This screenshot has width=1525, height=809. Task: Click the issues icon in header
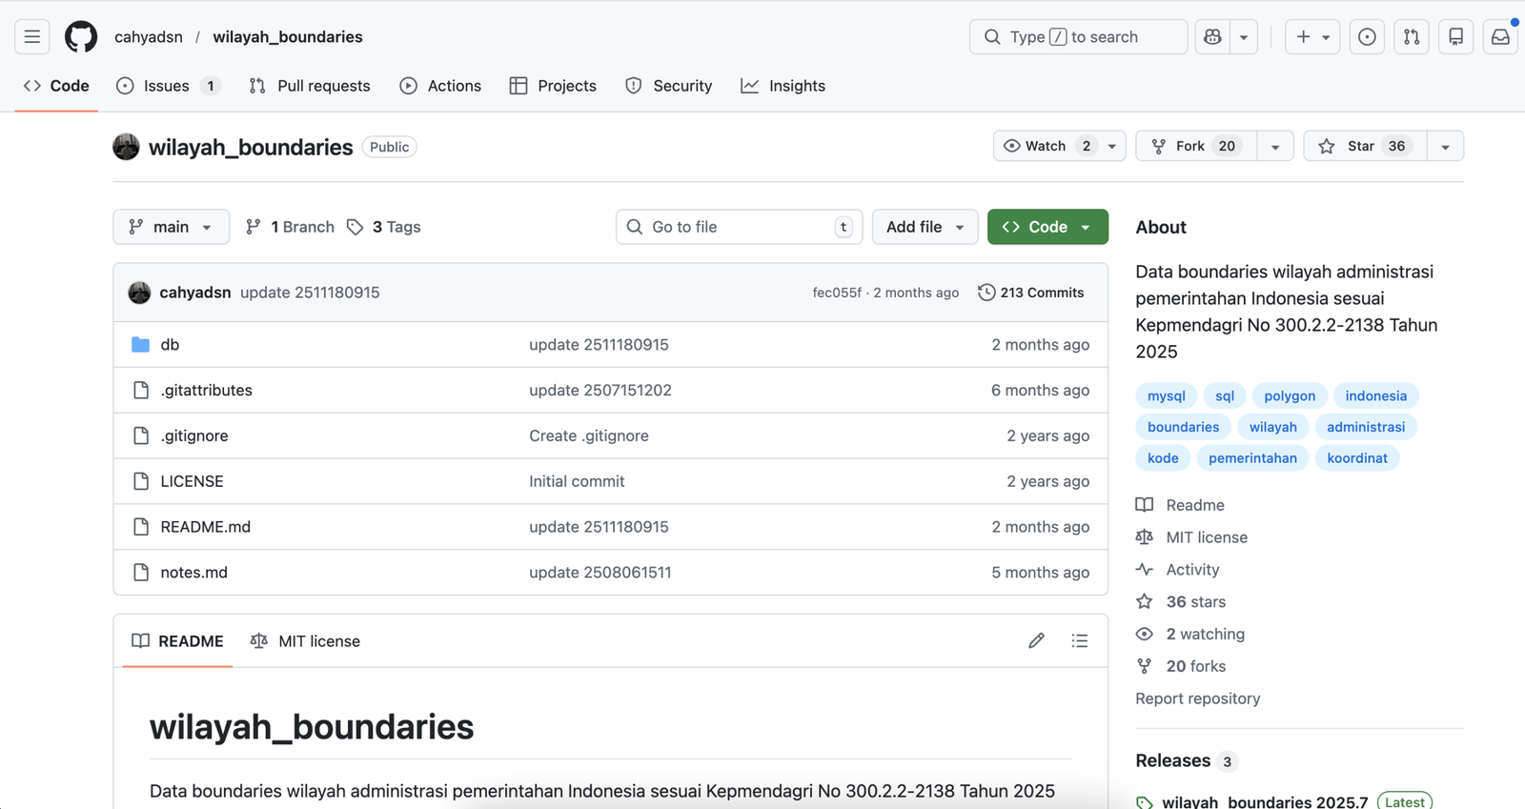tap(1367, 37)
